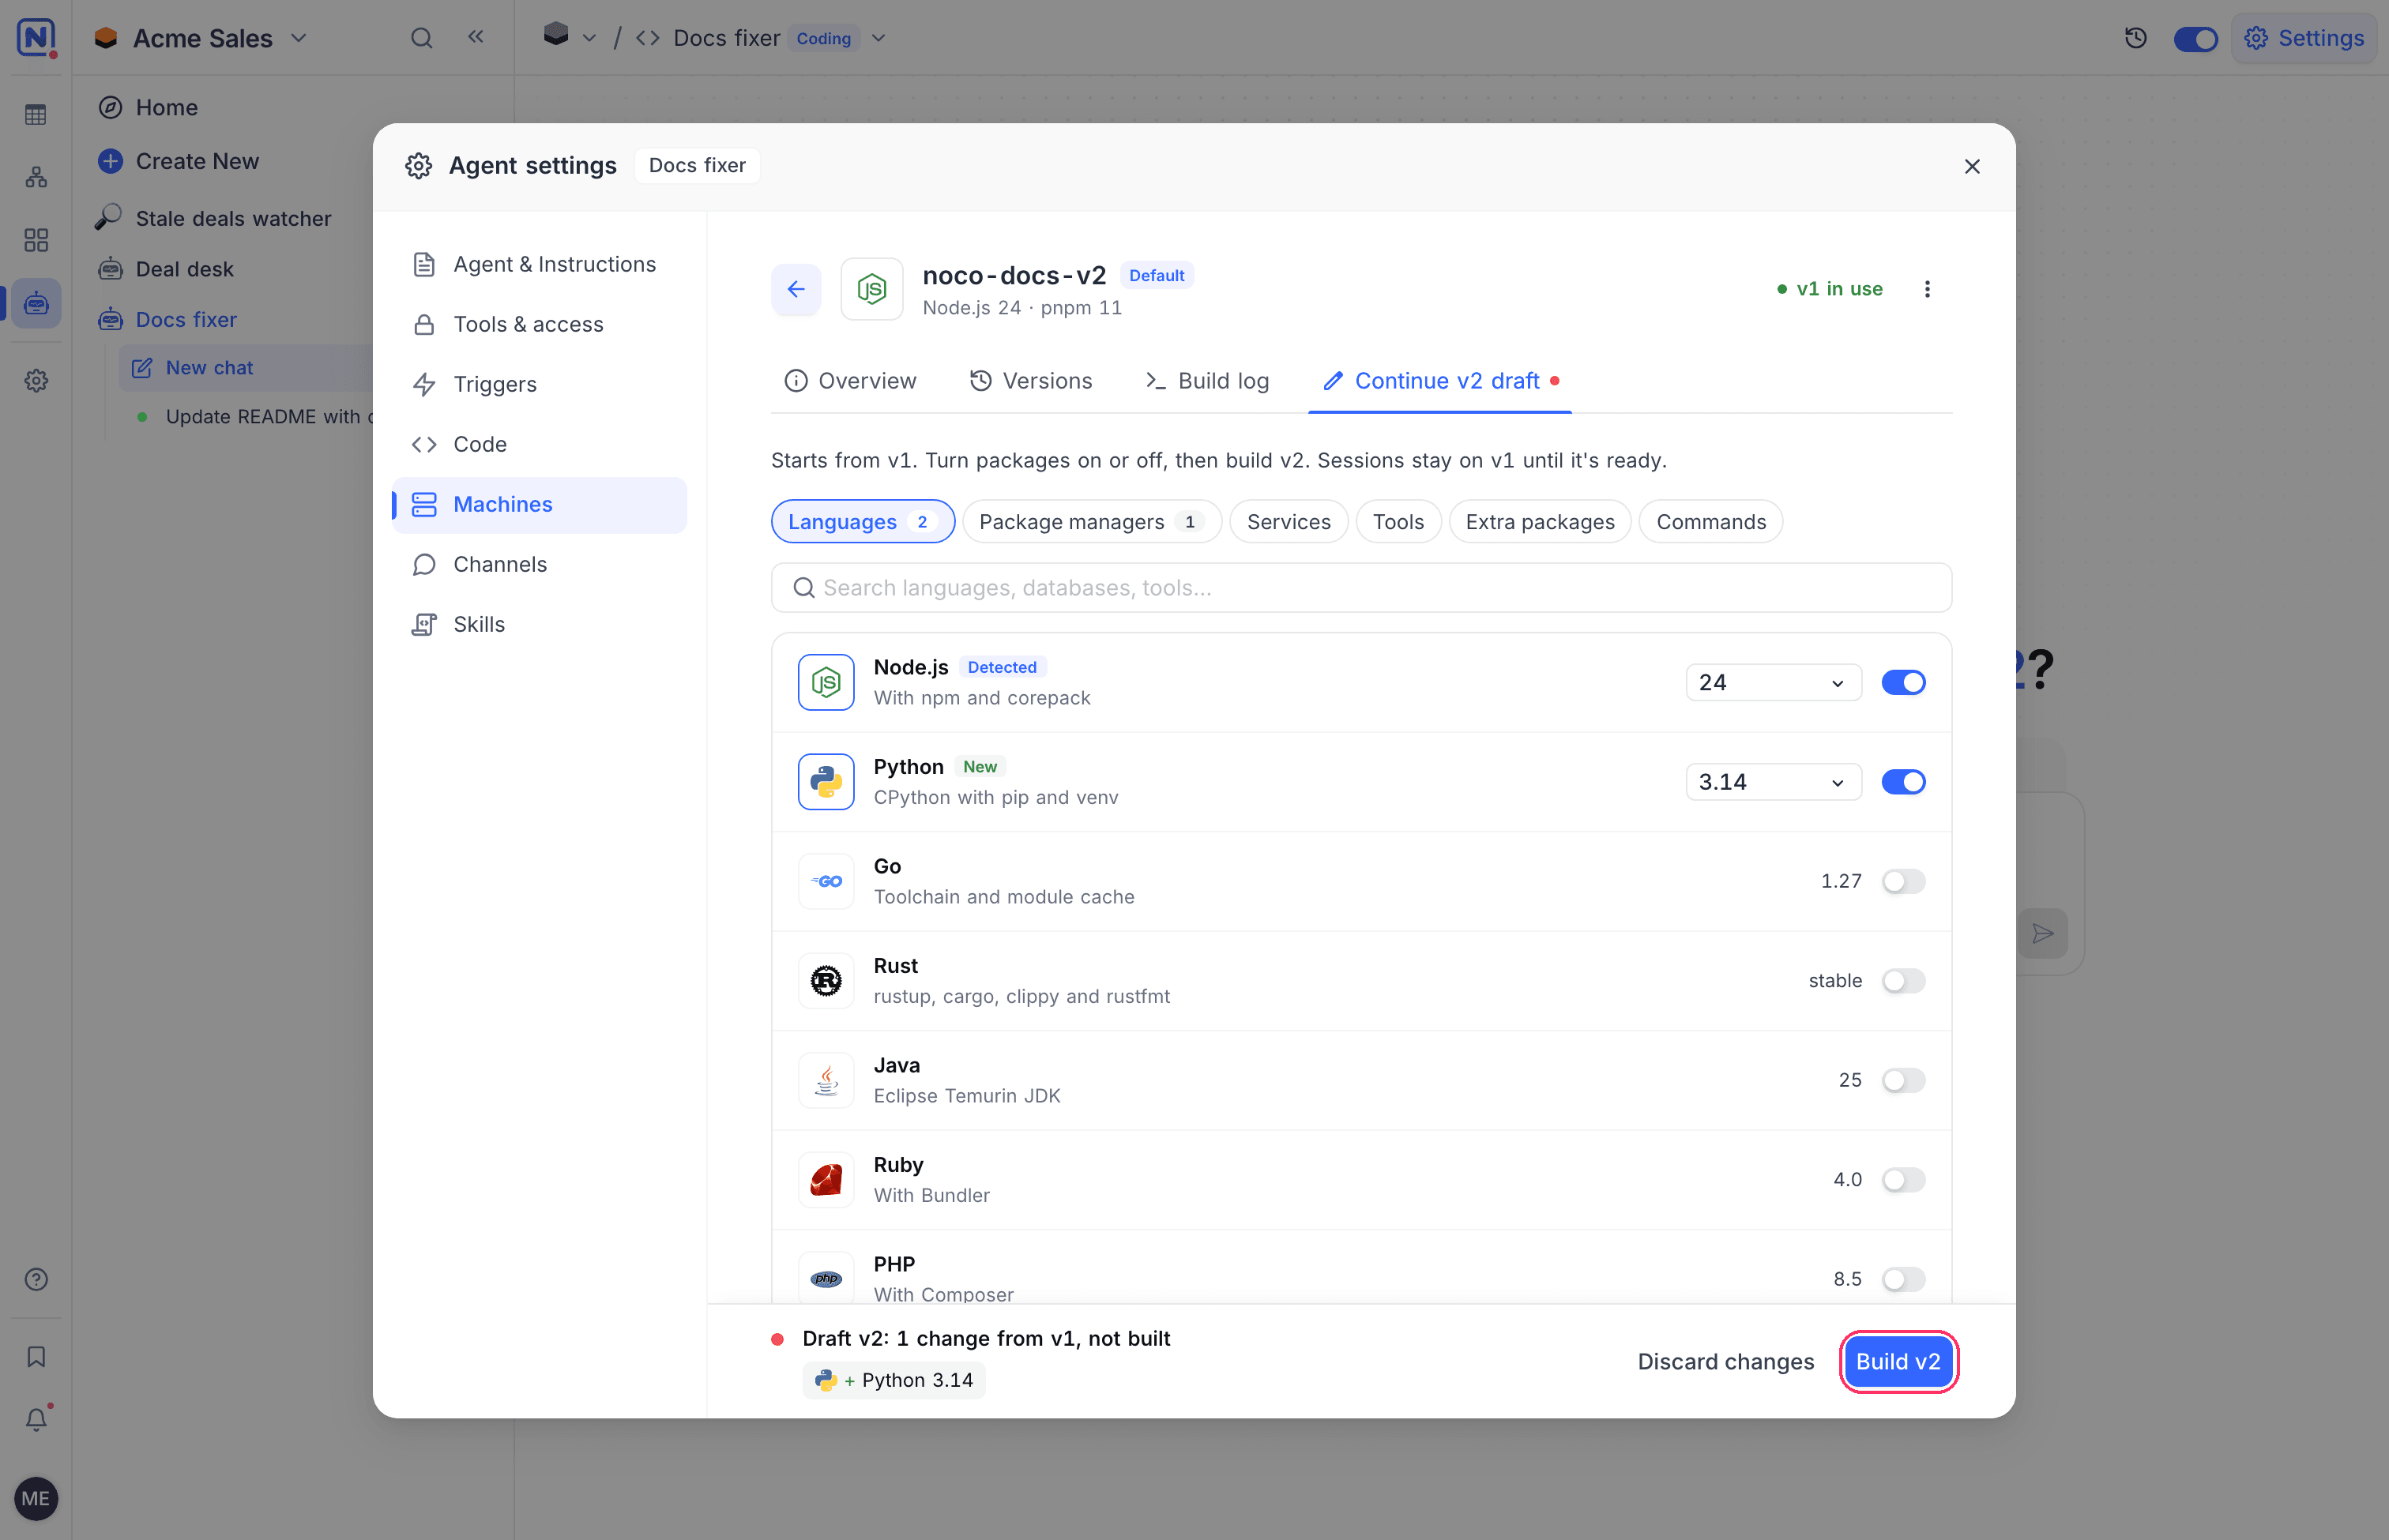Image resolution: width=2389 pixels, height=1540 pixels.
Task: Click Discard changes
Action: tap(1725, 1362)
